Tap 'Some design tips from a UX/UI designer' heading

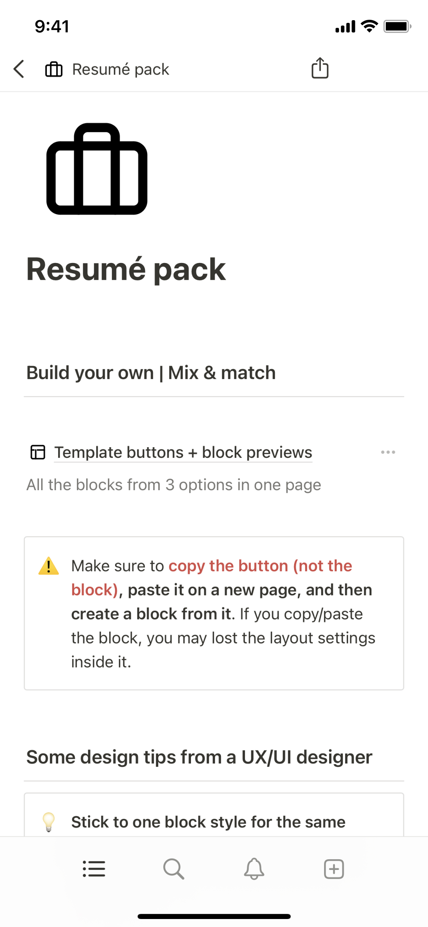pyautogui.click(x=199, y=757)
